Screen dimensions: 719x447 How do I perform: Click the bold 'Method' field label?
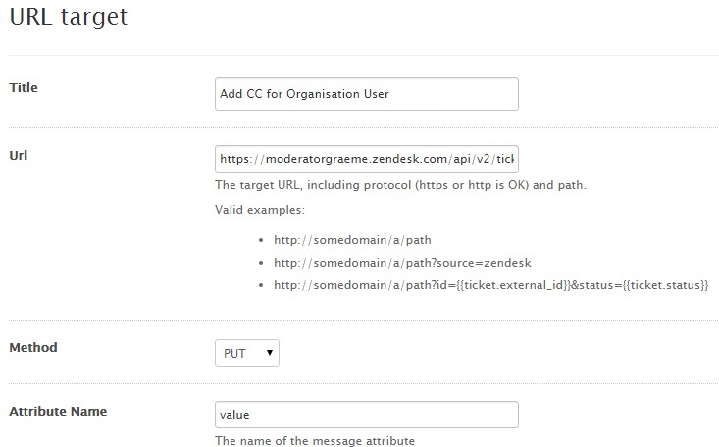click(32, 347)
